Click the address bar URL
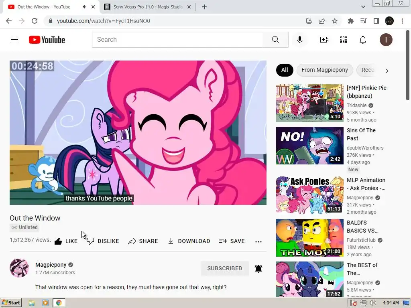The width and height of the screenshot is (411, 308). point(104,21)
